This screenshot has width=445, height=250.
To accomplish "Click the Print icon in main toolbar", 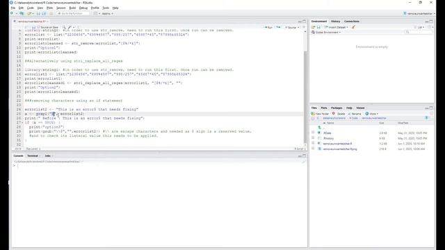I will pyautogui.click(x=51, y=13).
